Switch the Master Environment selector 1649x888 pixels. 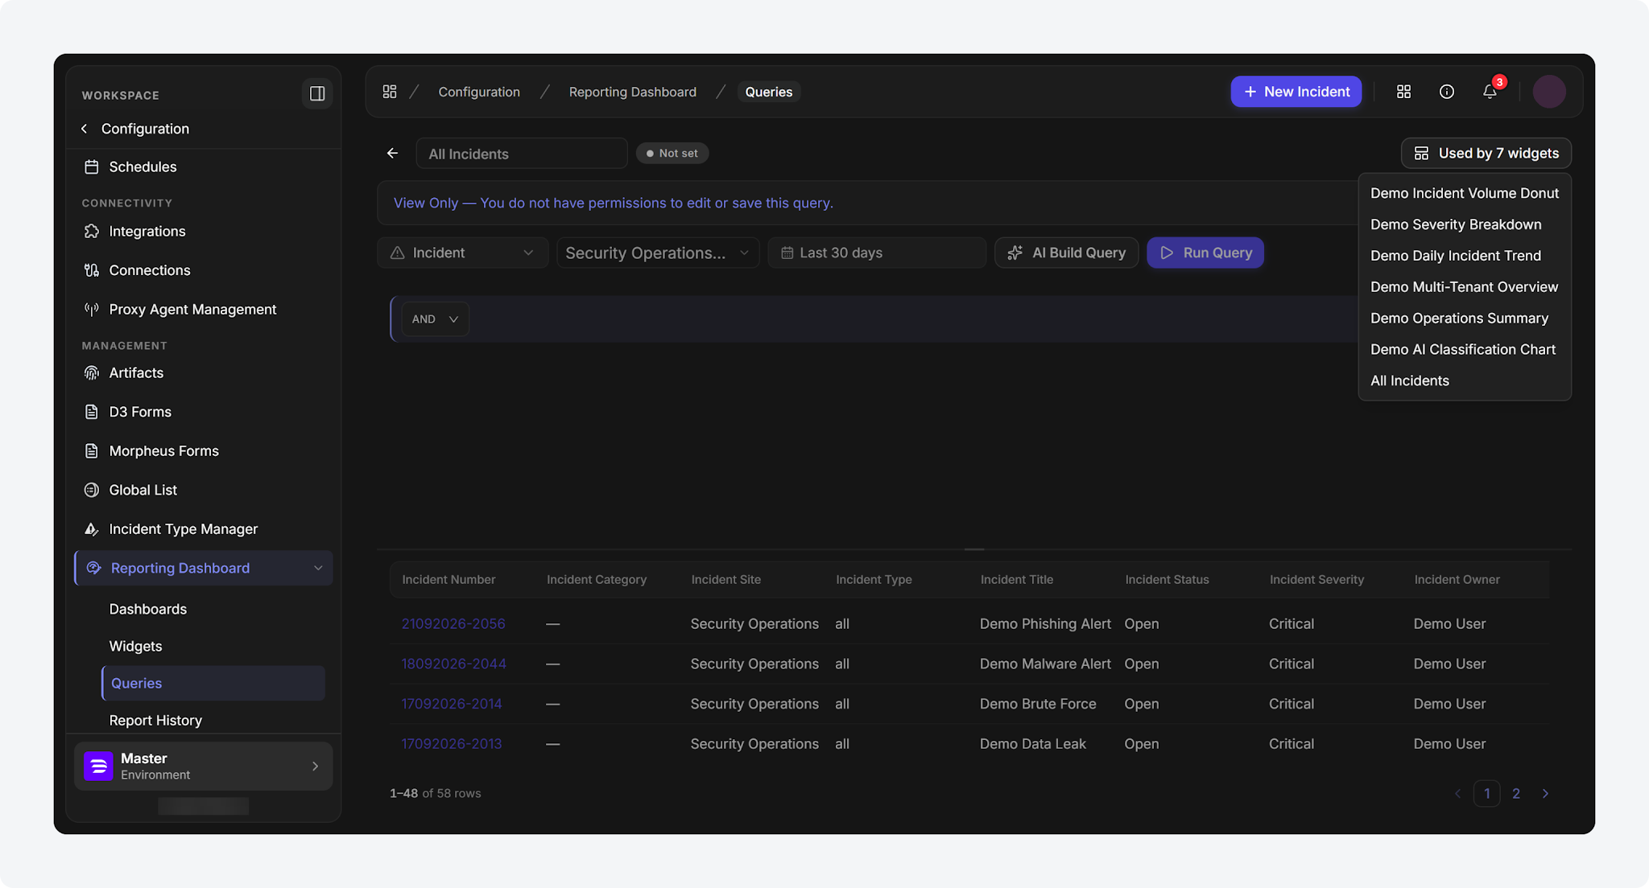pyautogui.click(x=204, y=767)
